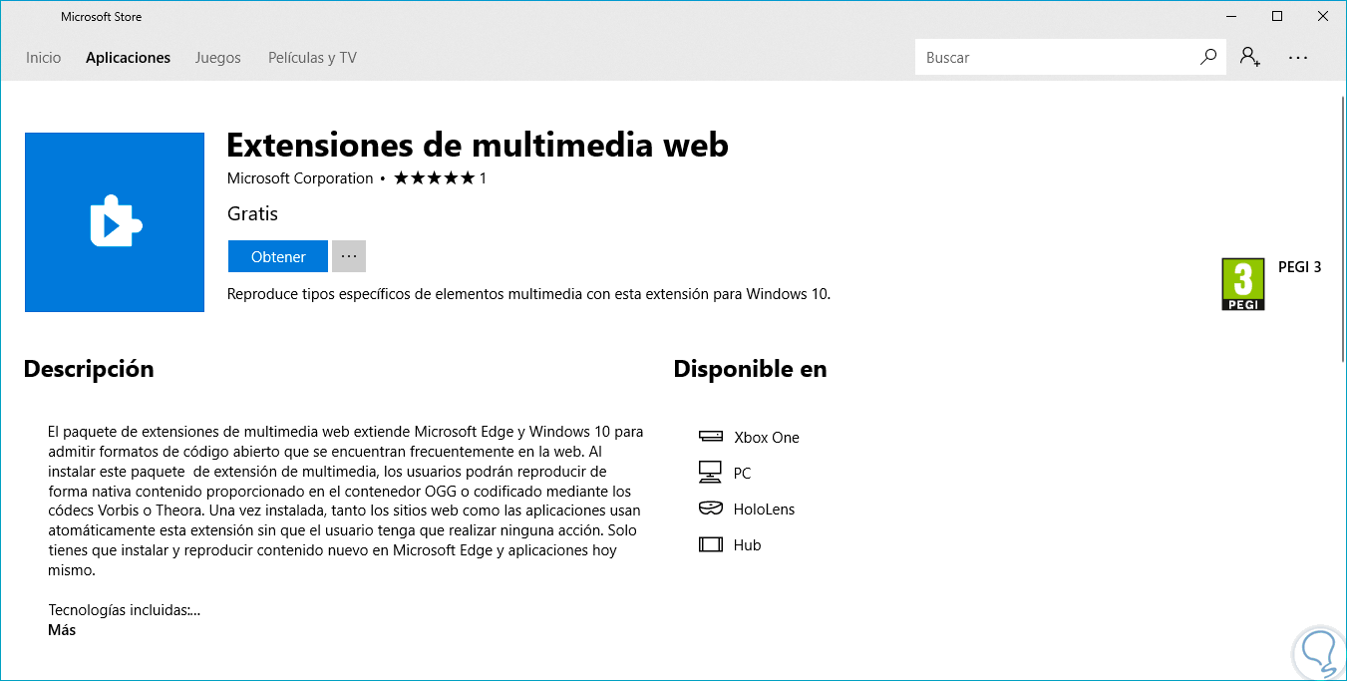Click the PC monitor icon
Viewport: 1347px width, 681px height.
point(710,472)
